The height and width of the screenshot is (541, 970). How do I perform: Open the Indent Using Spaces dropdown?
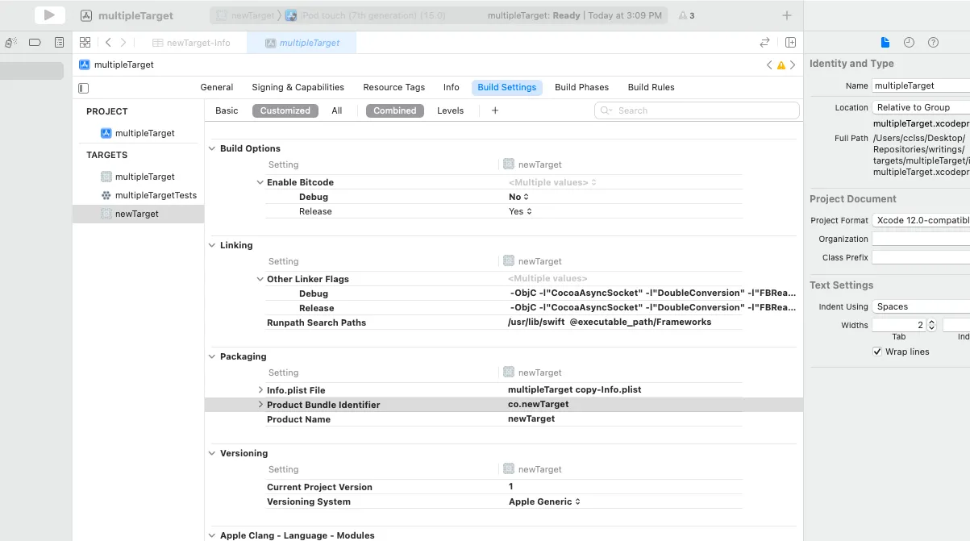pyautogui.click(x=921, y=306)
